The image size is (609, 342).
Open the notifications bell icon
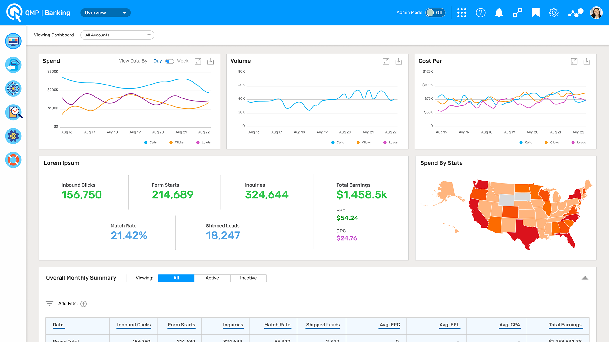point(499,13)
